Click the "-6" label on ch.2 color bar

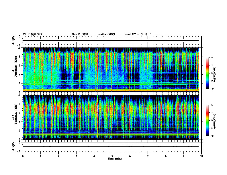[212, 105]
